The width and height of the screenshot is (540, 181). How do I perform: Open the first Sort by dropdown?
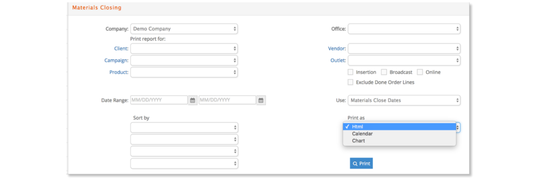click(x=184, y=127)
